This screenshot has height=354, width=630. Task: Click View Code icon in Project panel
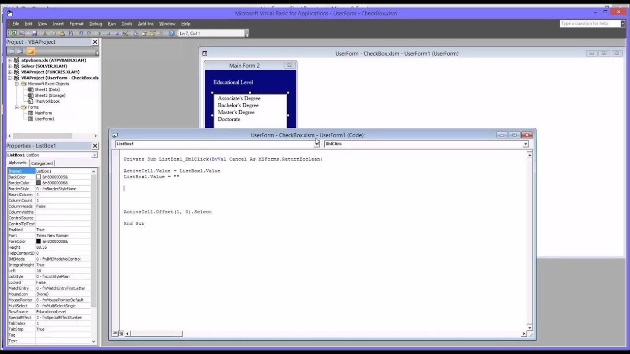coord(11,51)
